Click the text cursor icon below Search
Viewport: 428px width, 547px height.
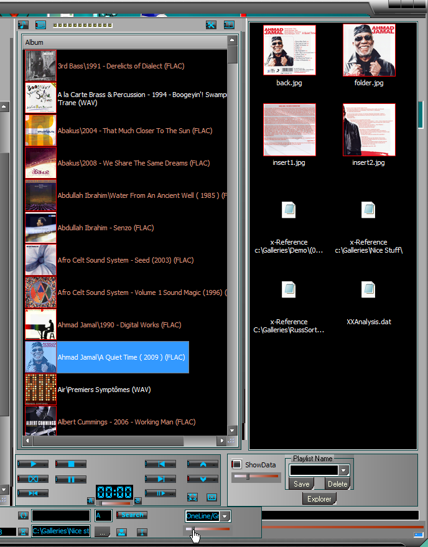(142, 532)
